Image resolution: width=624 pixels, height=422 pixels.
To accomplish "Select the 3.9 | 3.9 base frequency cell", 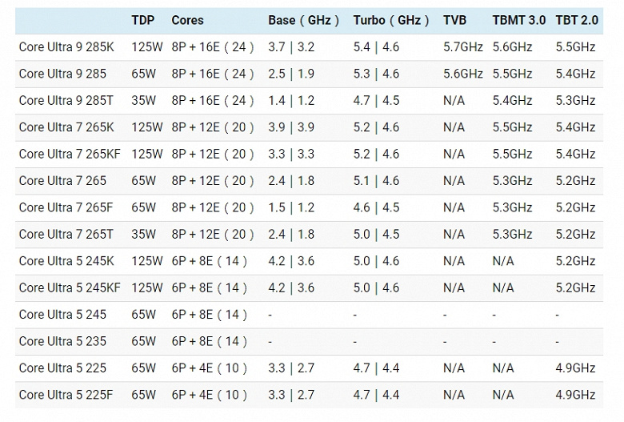I will [x=291, y=127].
